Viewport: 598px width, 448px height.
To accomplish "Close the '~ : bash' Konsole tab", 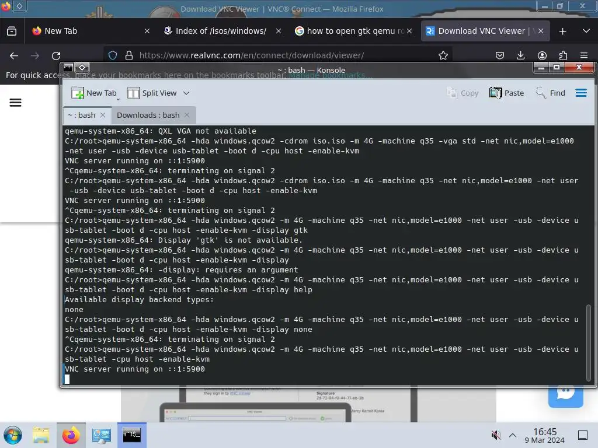I will click(103, 115).
